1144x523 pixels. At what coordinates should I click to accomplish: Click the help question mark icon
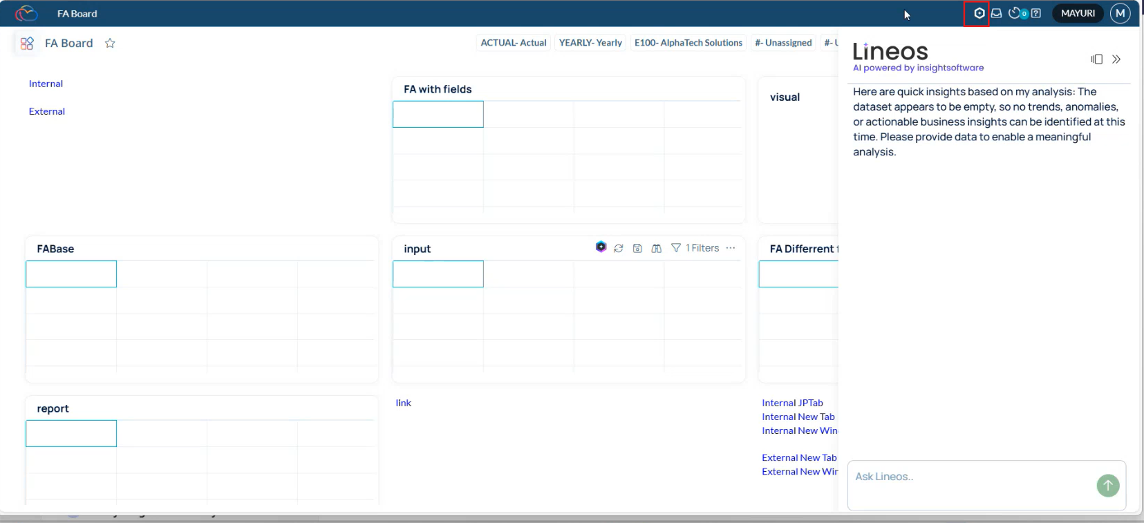(1035, 13)
